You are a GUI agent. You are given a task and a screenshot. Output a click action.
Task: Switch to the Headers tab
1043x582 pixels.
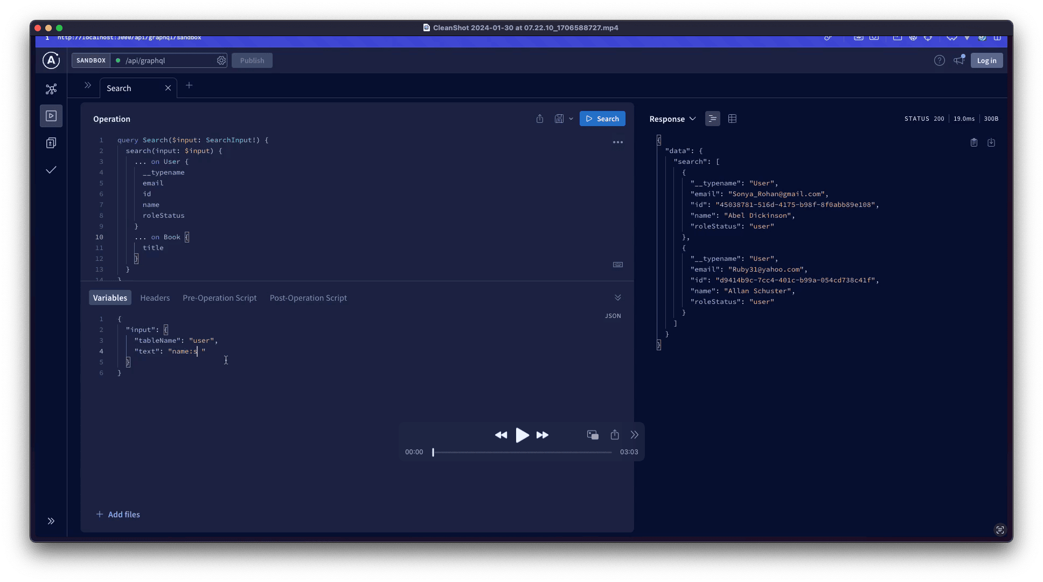coord(155,297)
